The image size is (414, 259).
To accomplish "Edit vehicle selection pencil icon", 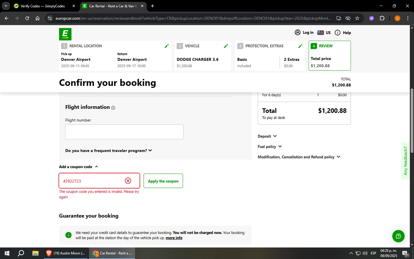I will click(226, 46).
